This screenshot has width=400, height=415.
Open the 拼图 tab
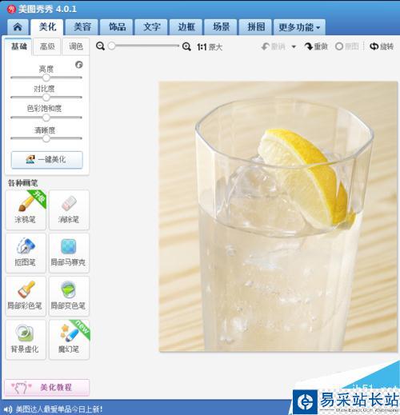click(x=255, y=27)
